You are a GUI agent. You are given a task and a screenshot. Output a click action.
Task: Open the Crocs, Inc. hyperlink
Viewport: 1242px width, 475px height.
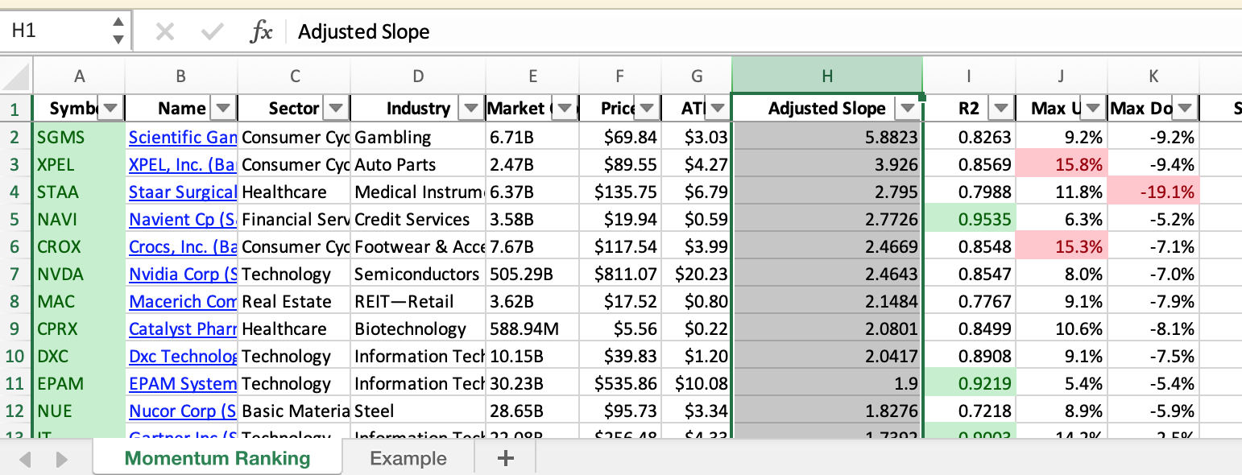click(183, 247)
